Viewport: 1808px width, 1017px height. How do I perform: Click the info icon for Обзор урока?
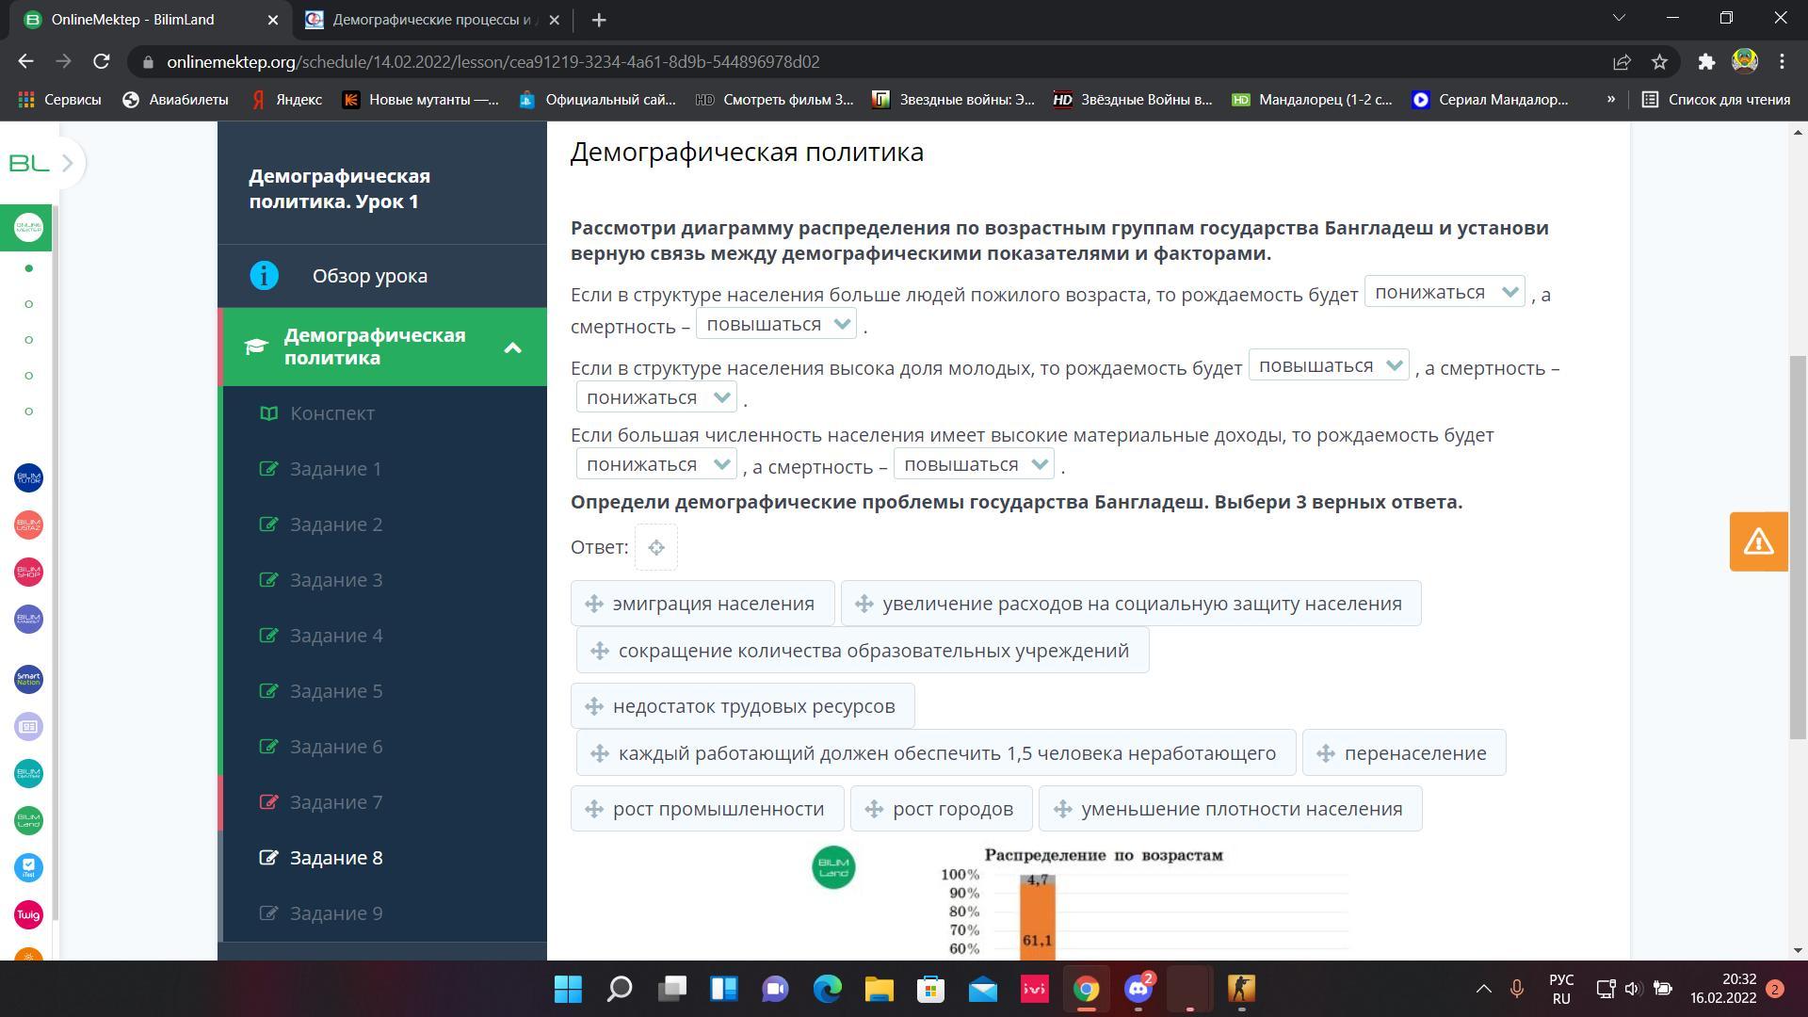pos(264,276)
